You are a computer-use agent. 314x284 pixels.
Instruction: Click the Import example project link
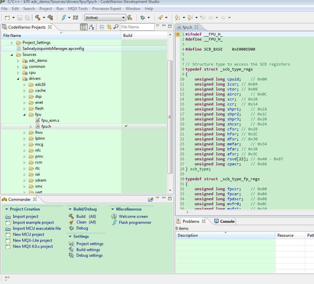[x=33, y=222]
